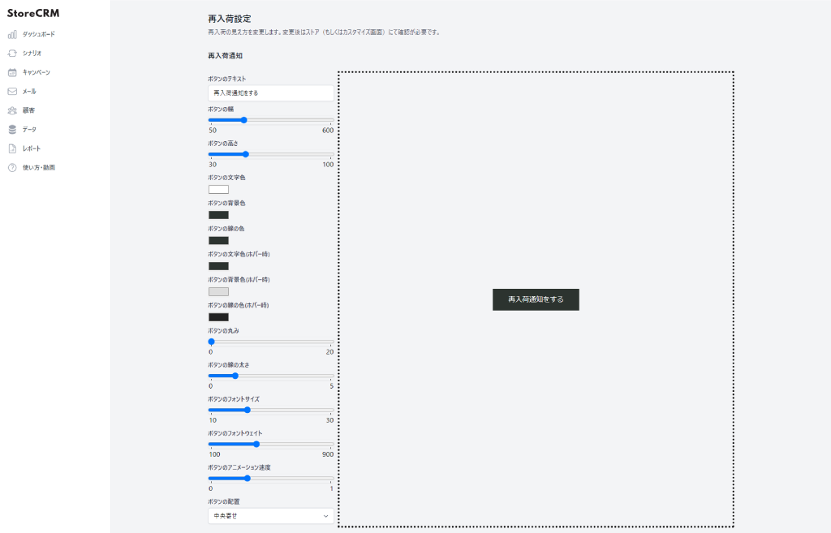
Task: Click the ダッシュボード bar chart icon
Action: (x=12, y=34)
